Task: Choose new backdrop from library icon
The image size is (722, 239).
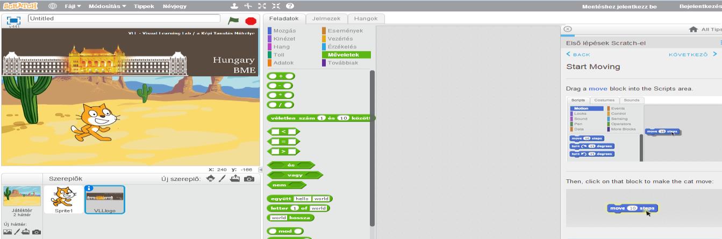Action: coord(8,232)
